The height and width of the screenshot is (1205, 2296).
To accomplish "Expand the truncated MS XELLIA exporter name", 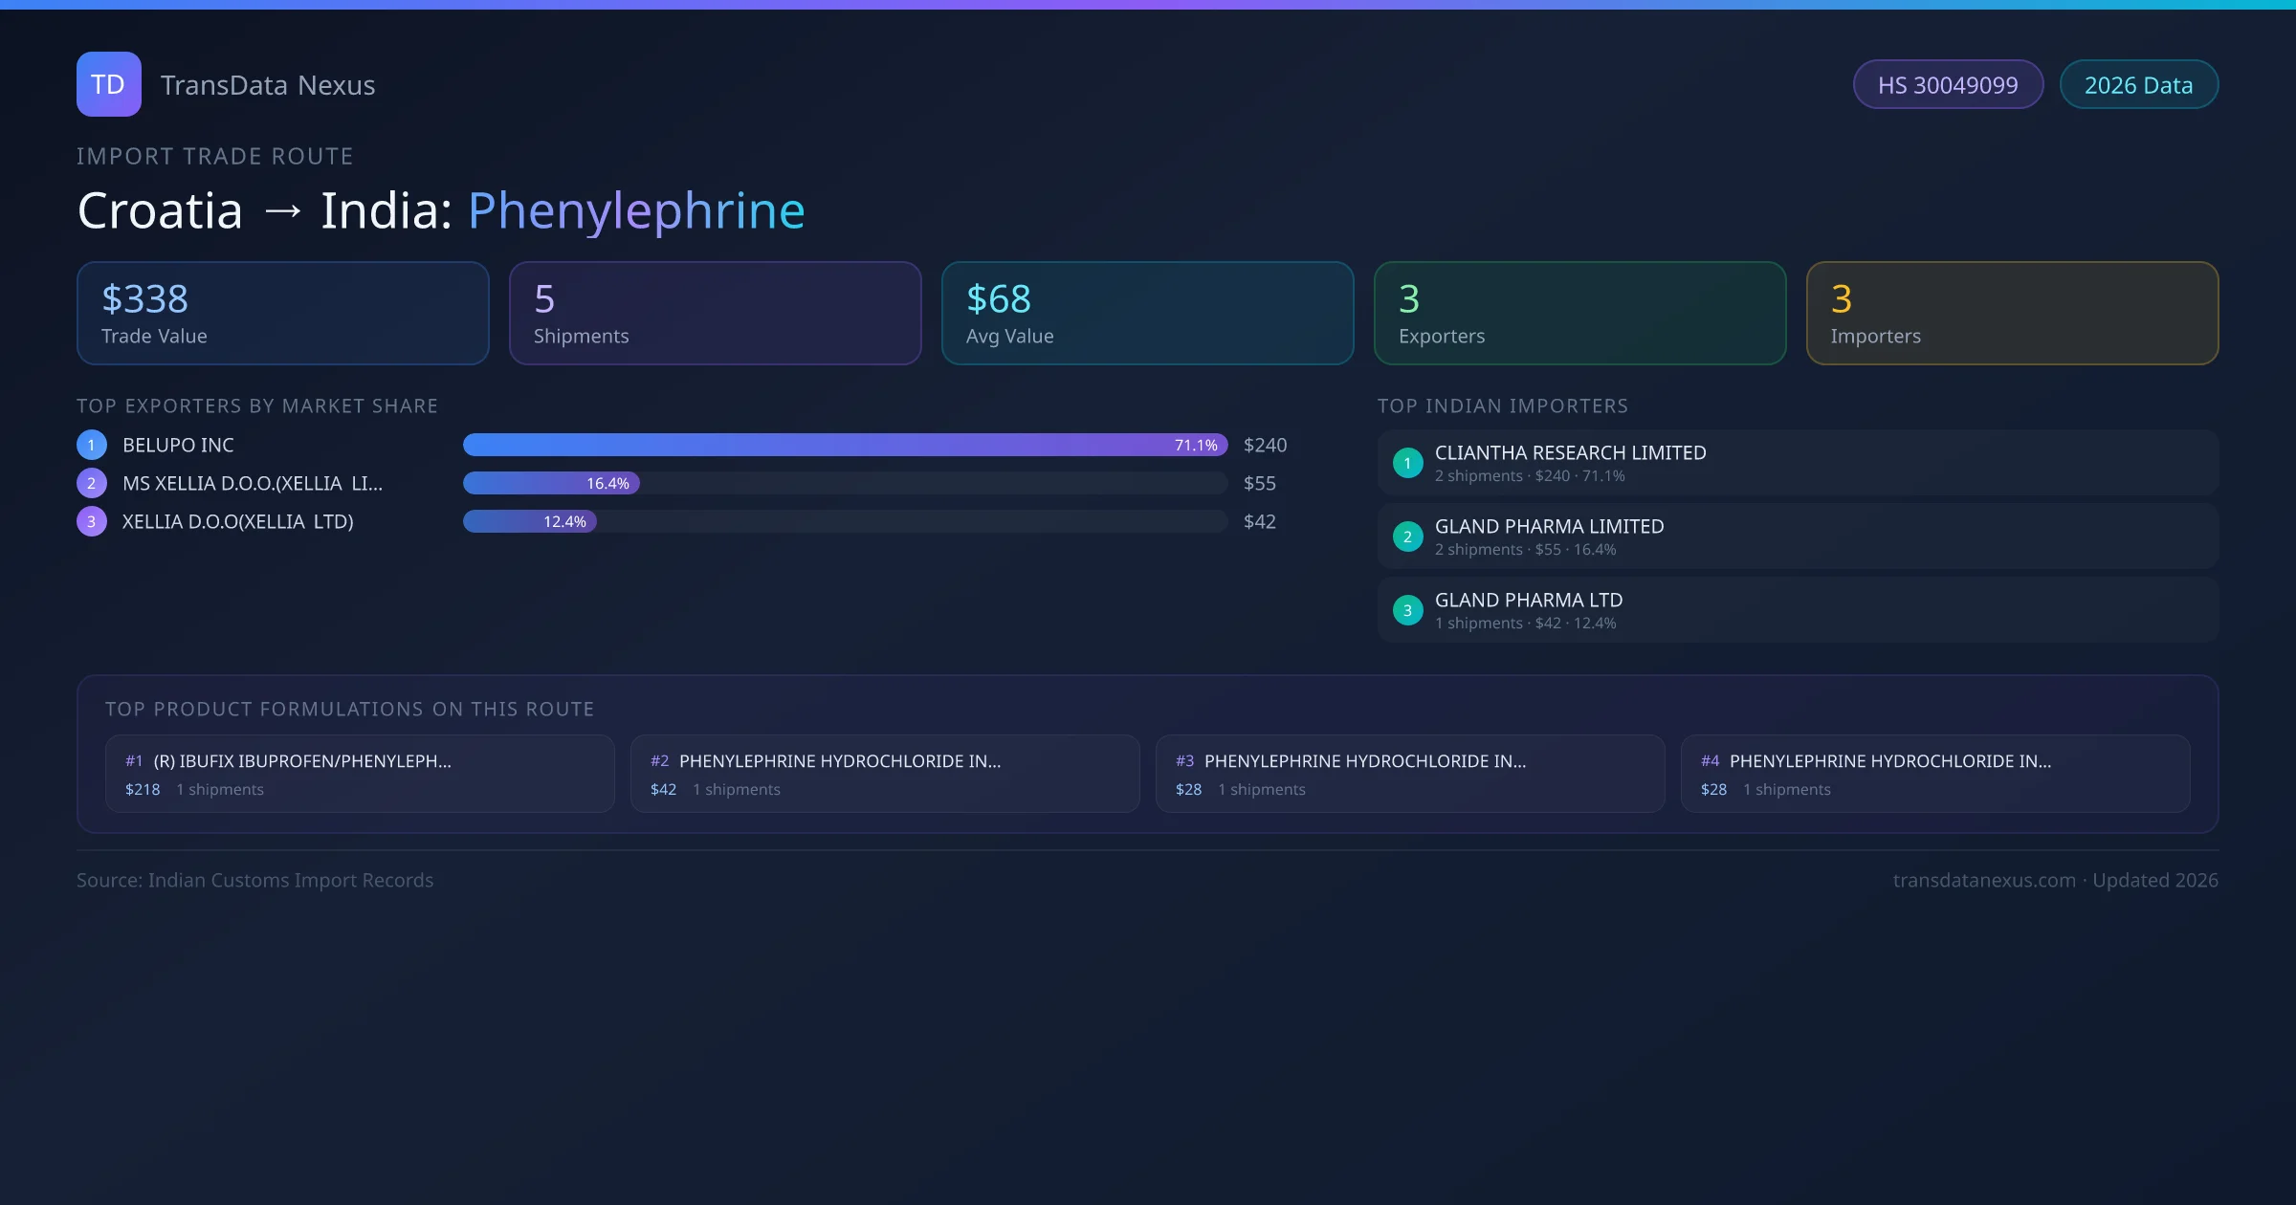I will 252,483.
